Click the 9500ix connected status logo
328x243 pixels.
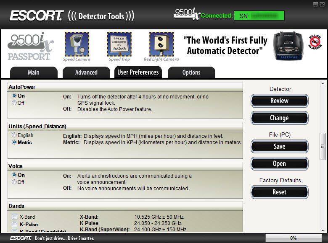coord(187,14)
